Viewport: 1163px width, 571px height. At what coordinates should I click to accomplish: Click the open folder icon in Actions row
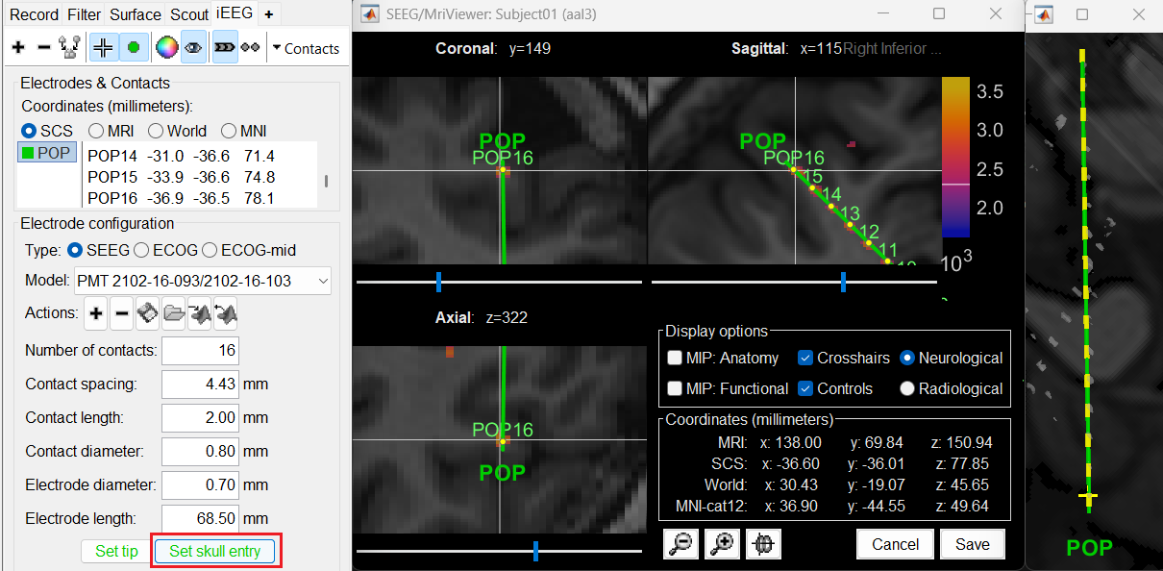coord(174,313)
